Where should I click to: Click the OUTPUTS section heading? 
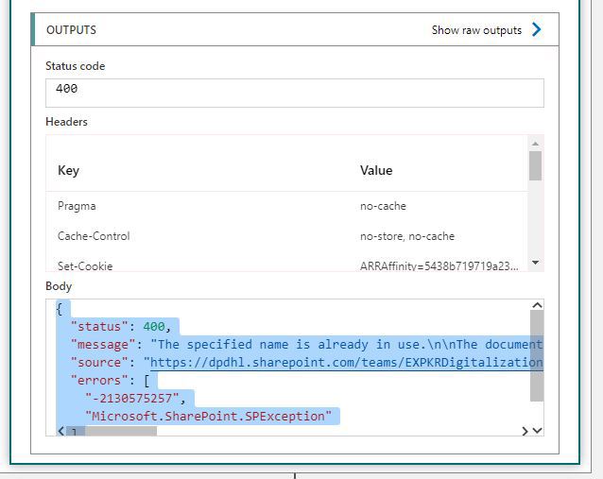(71, 30)
